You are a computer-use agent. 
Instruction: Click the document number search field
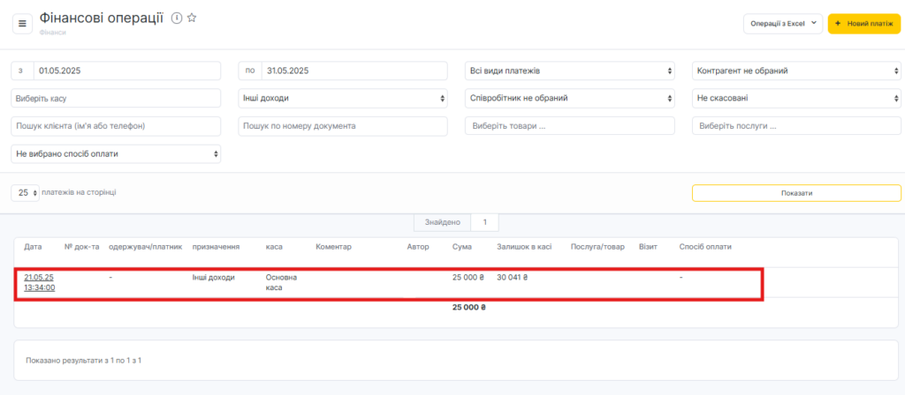(343, 126)
